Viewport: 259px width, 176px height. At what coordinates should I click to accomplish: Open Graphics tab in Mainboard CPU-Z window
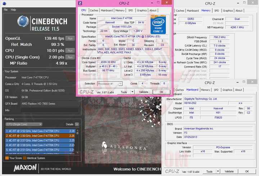pos(227,90)
